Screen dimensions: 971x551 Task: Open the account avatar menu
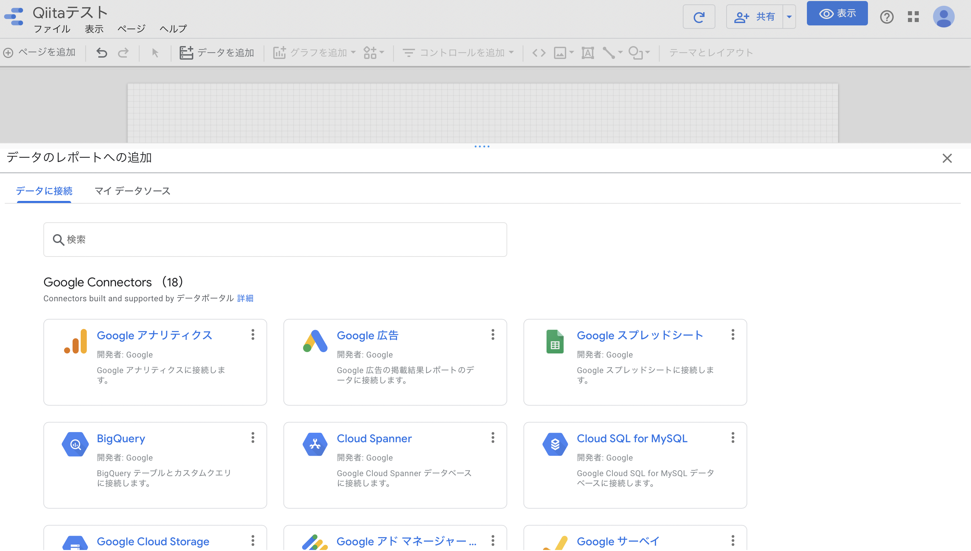(x=943, y=17)
